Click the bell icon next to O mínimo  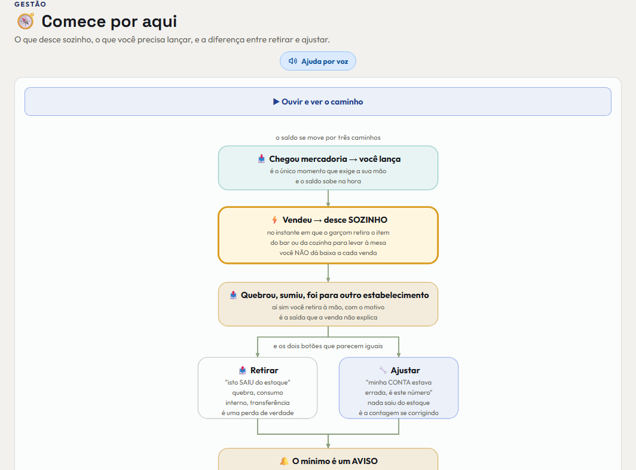pyautogui.click(x=285, y=461)
